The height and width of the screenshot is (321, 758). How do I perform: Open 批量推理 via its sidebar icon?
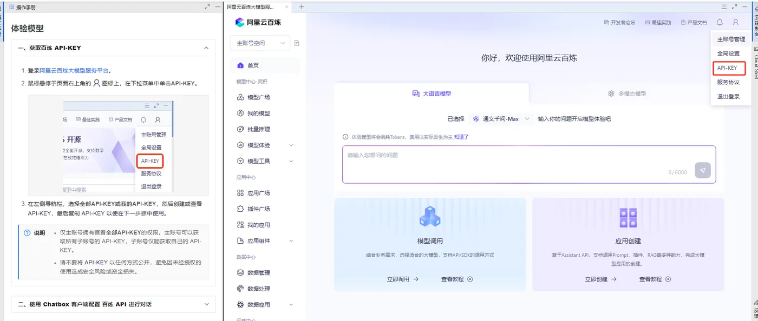[240, 129]
